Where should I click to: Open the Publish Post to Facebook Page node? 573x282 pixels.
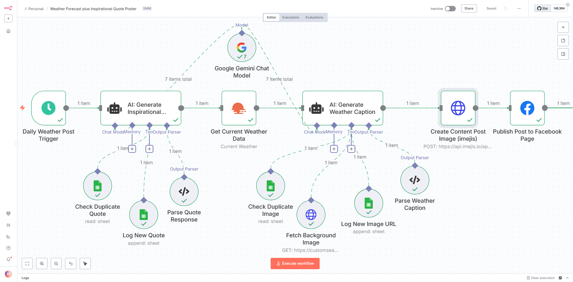pos(527,108)
